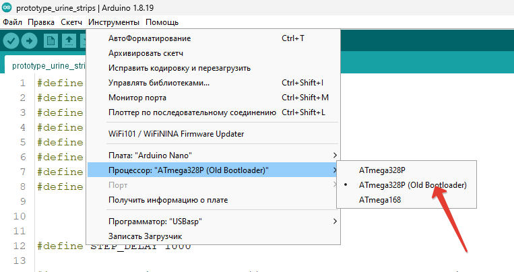Select ATmega328P (Old Bootloader) option

tap(406, 185)
